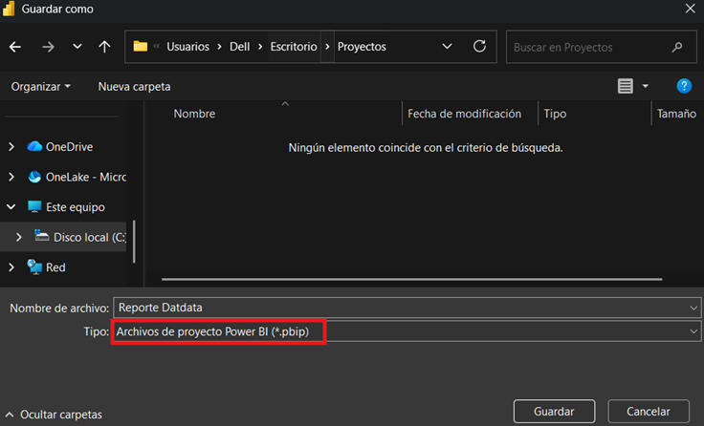Screen dimensions: 704x426
Task: Open the Tipo file type dropdown
Action: (x=693, y=330)
